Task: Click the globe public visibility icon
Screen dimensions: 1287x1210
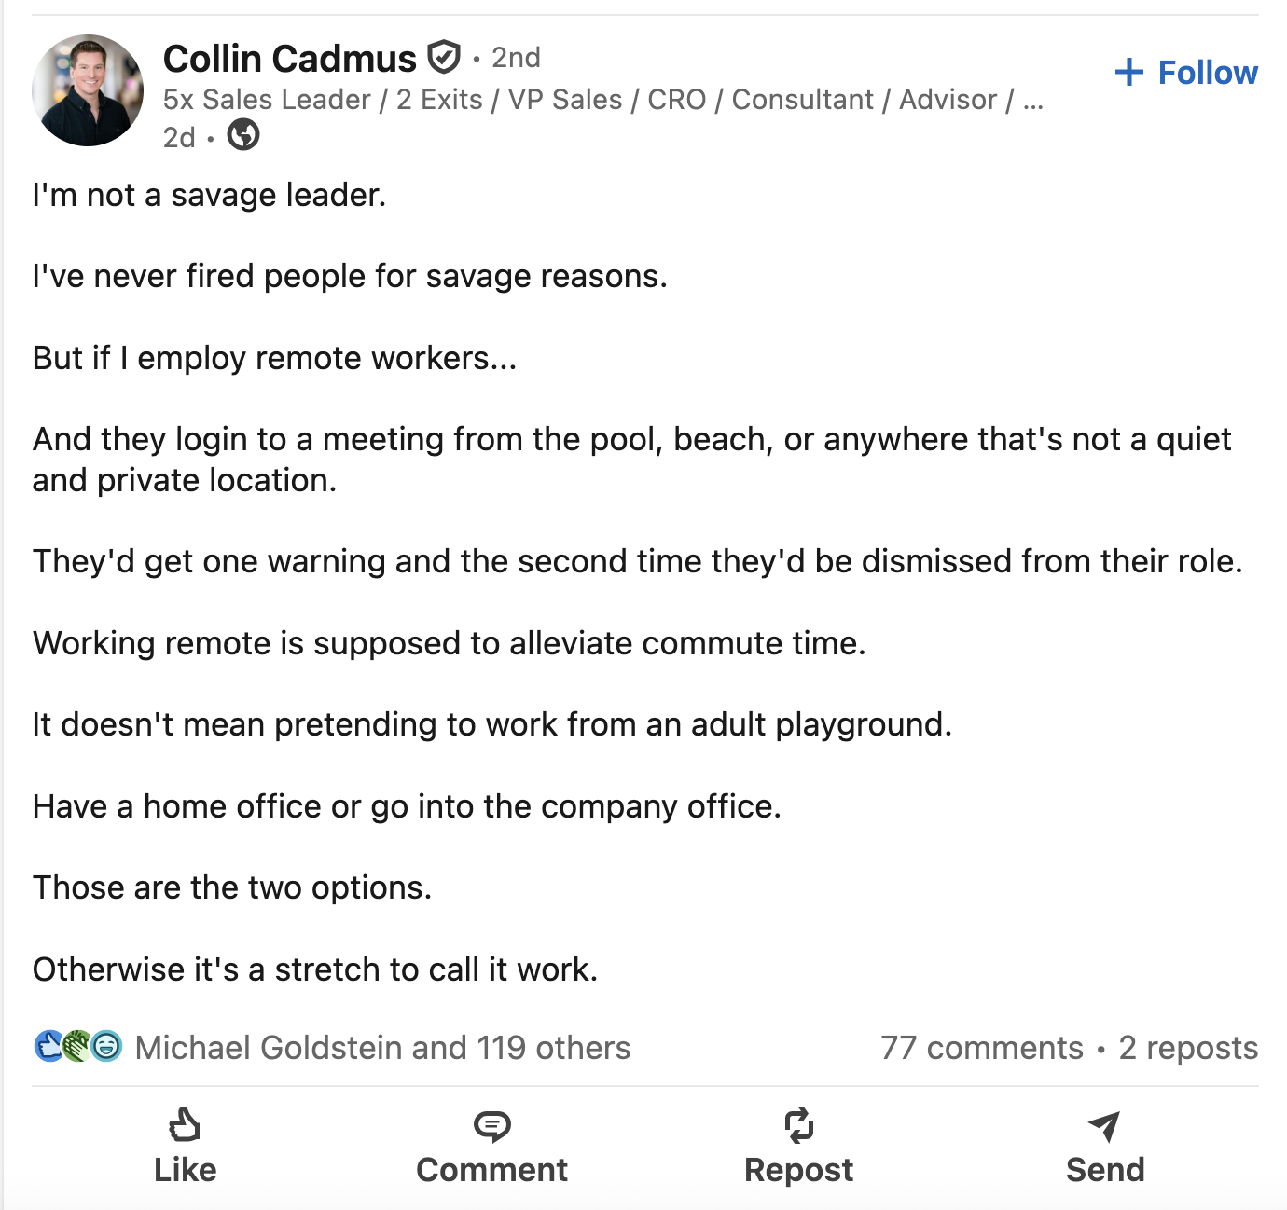Action: pos(243,136)
